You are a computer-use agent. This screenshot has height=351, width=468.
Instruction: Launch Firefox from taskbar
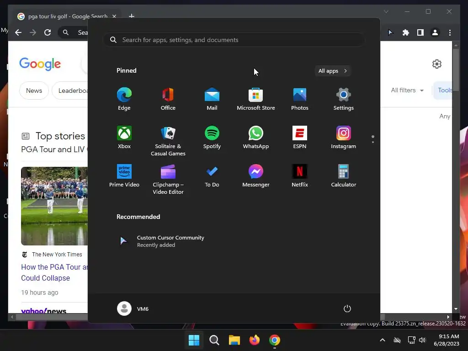point(254,340)
